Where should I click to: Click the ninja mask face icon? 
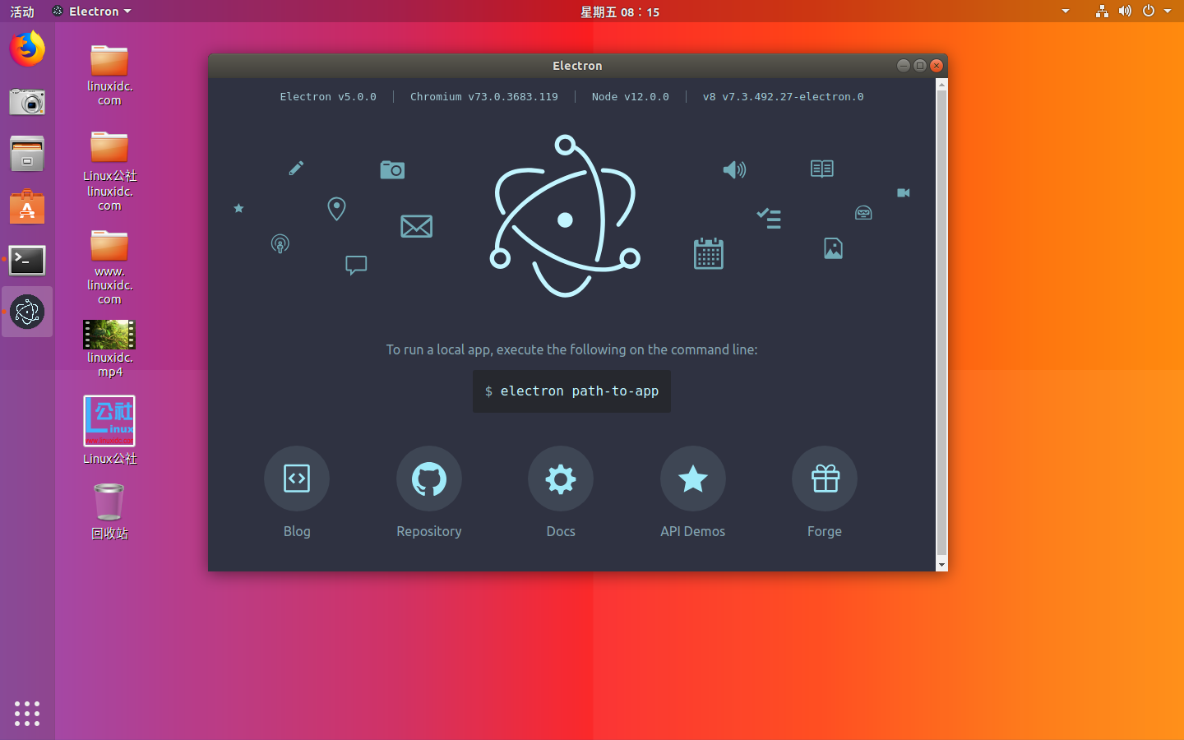pos(863,212)
